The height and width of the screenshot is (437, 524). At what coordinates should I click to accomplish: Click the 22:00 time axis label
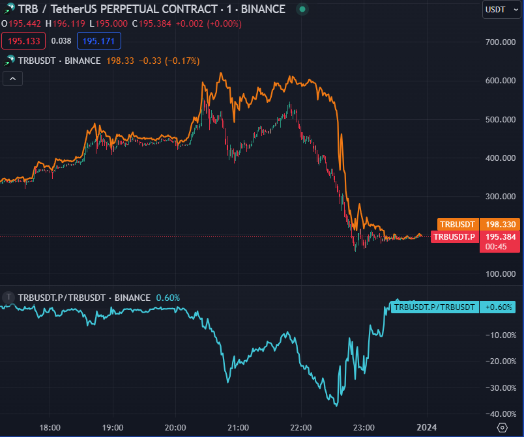coord(301,428)
